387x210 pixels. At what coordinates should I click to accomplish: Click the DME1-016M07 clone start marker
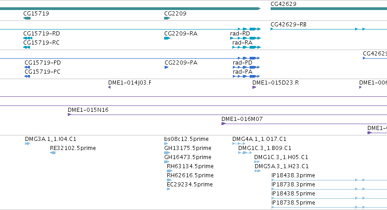(223, 124)
